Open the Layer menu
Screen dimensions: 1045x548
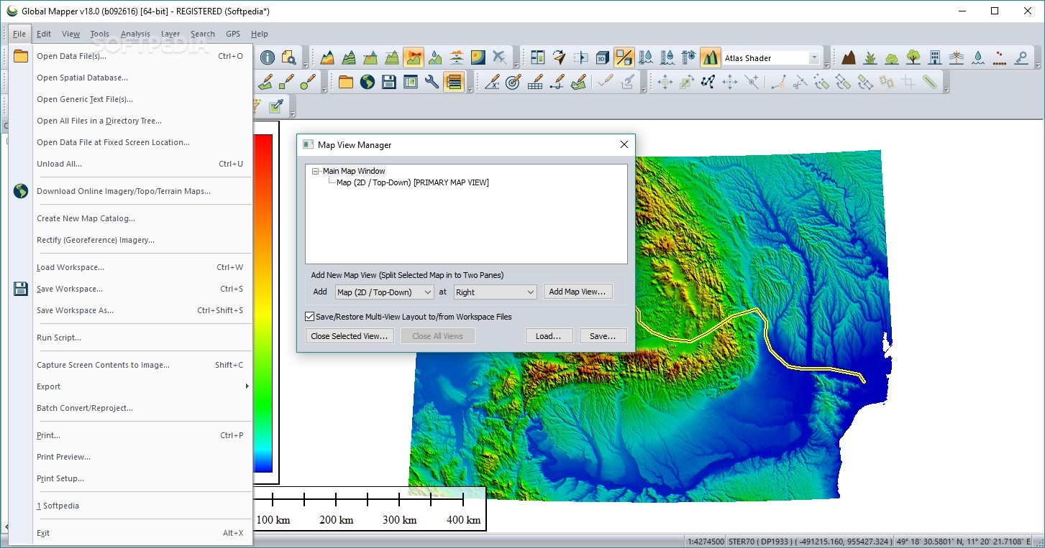click(170, 34)
